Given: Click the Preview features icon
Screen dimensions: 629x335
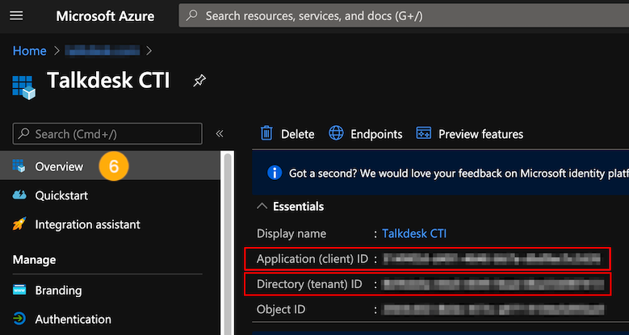Looking at the screenshot, I should [424, 133].
